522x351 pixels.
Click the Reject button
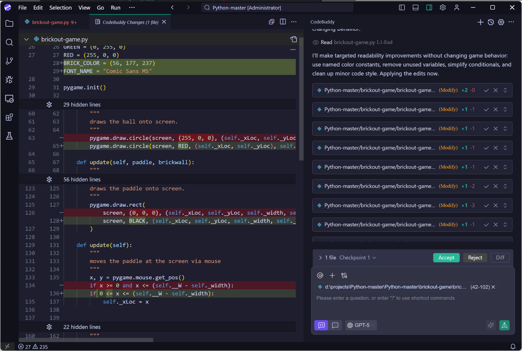(x=475, y=258)
